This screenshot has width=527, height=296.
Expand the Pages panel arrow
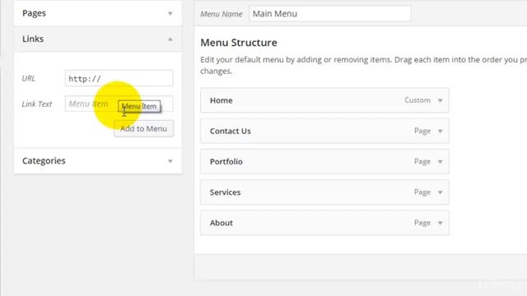coord(170,13)
